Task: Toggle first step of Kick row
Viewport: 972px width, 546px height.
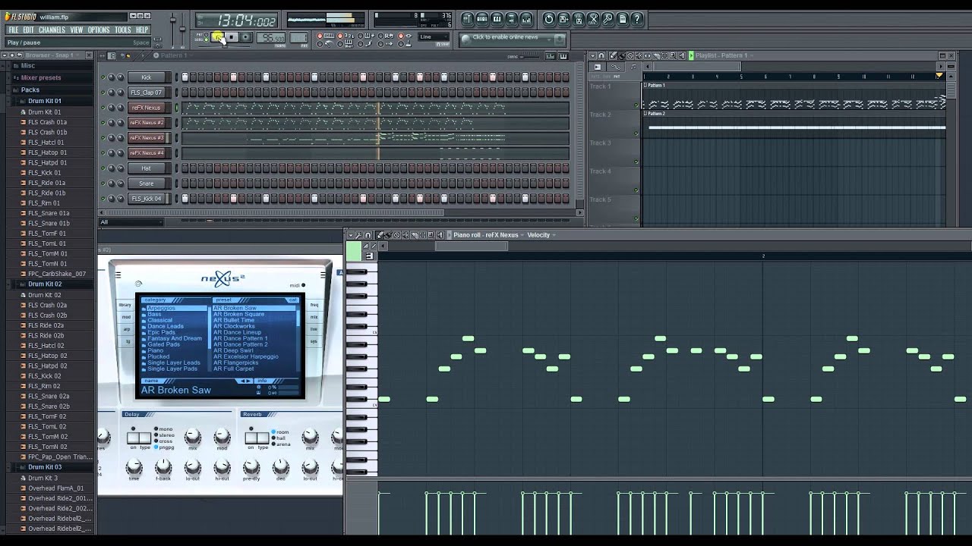Action: tap(185, 77)
